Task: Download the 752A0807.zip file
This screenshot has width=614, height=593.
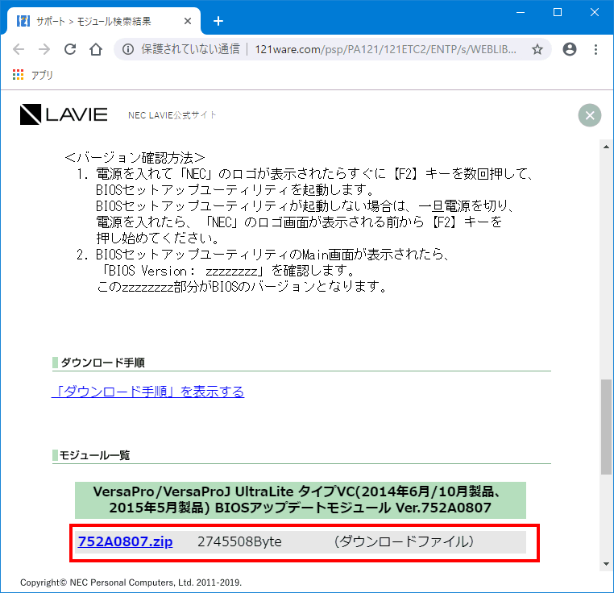Action: pos(126,541)
